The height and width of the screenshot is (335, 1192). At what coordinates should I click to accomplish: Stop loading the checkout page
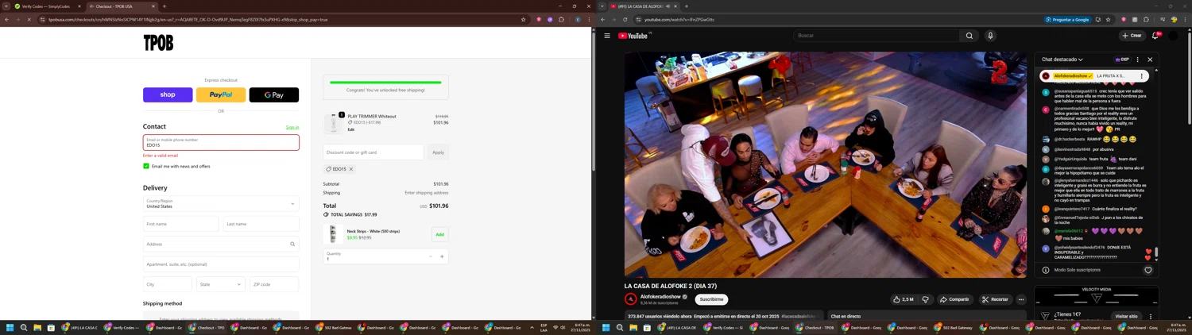click(x=29, y=19)
